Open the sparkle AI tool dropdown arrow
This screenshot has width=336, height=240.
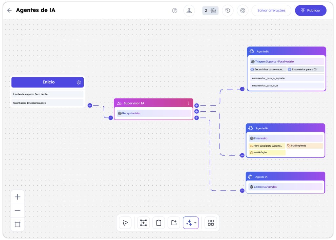(195, 223)
